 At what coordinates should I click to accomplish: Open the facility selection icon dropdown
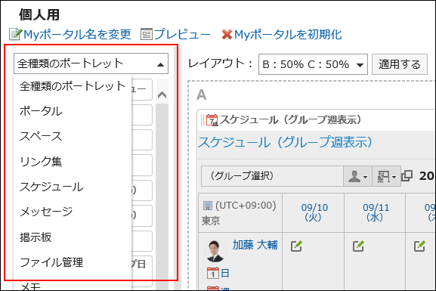point(386,176)
